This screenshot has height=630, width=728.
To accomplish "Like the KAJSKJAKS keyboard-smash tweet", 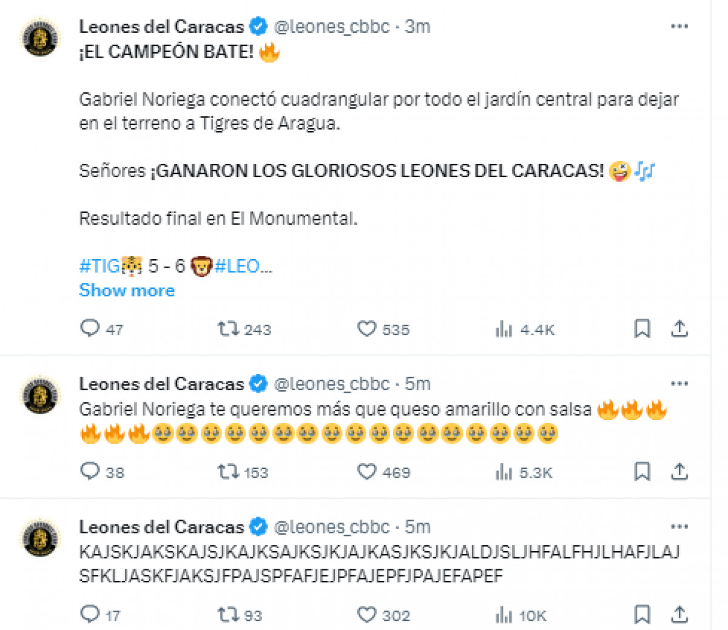I will (x=366, y=615).
